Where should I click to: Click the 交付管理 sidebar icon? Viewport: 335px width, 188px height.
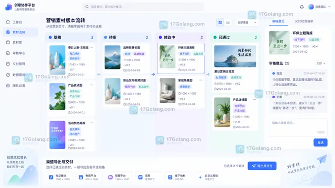[8, 64]
